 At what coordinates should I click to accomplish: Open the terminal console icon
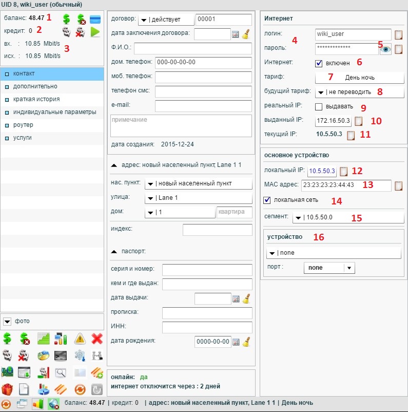click(61, 355)
